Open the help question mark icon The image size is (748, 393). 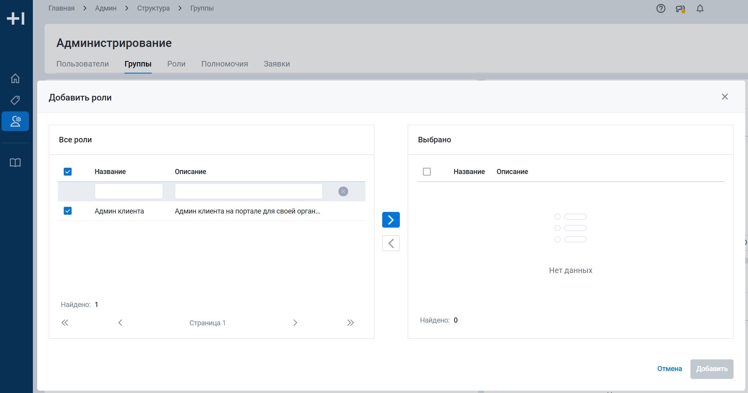(661, 9)
